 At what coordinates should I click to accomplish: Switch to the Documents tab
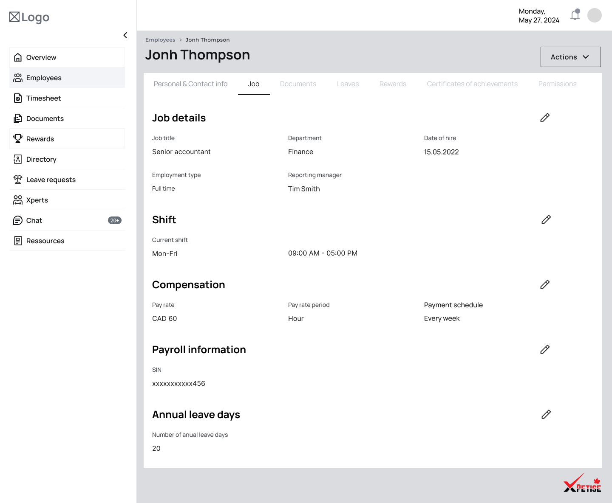click(298, 84)
